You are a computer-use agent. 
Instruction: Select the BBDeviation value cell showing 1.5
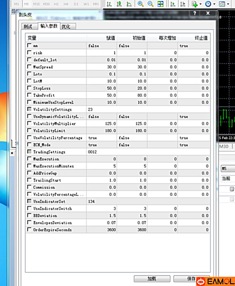(x=102, y=216)
